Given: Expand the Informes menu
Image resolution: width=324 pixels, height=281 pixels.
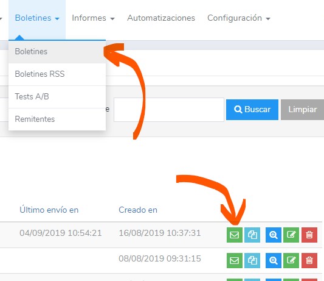Looking at the screenshot, I should point(93,18).
